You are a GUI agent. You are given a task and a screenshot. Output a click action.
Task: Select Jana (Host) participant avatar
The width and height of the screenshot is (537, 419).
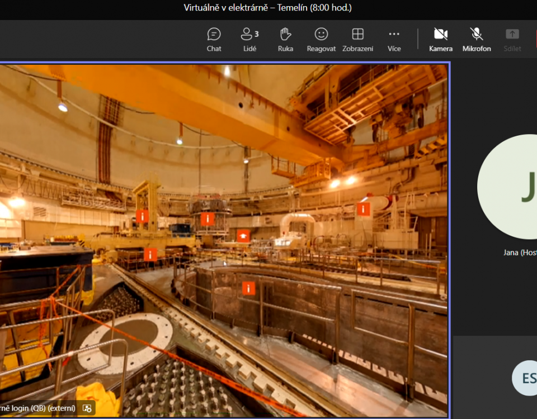pyautogui.click(x=507, y=187)
